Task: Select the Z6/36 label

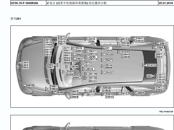Action: click(92, 39)
